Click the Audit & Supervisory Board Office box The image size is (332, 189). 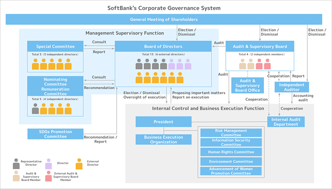248,85
